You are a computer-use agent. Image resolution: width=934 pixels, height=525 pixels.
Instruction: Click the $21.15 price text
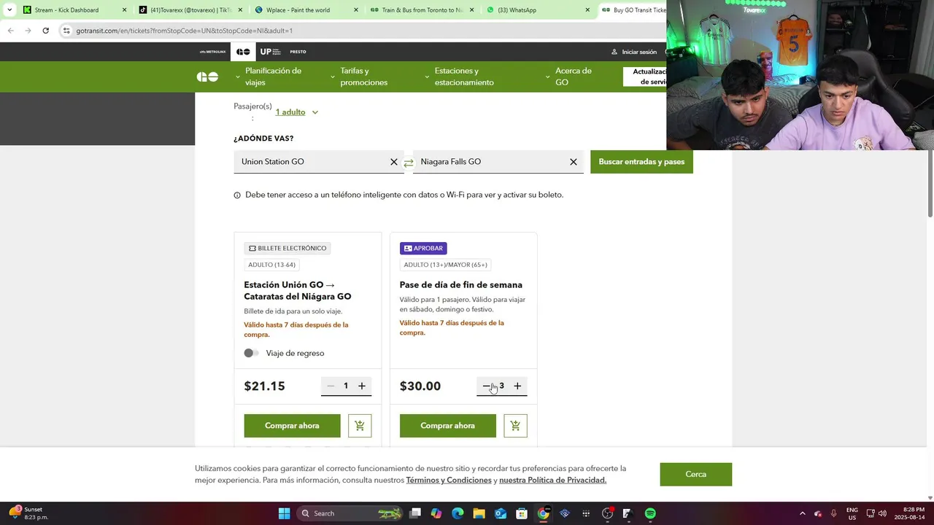264,386
